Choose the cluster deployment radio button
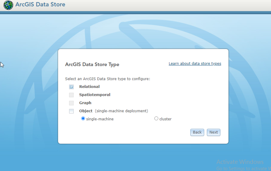 coord(156,118)
